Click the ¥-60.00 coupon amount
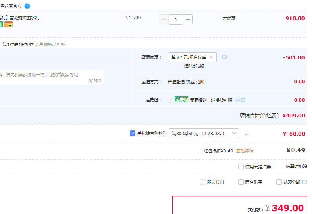The width and height of the screenshot is (312, 214). click(x=294, y=134)
